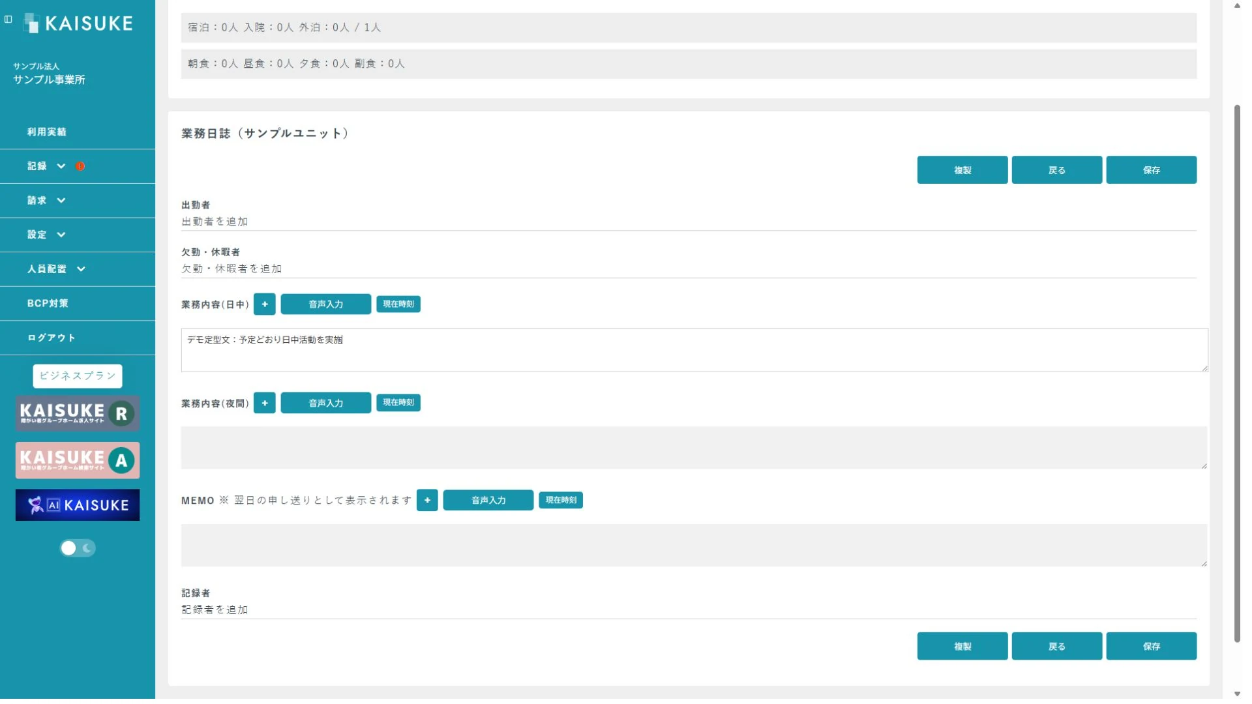Expand the 請求 menu
Viewport: 1252px width, 704px height.
tap(78, 201)
